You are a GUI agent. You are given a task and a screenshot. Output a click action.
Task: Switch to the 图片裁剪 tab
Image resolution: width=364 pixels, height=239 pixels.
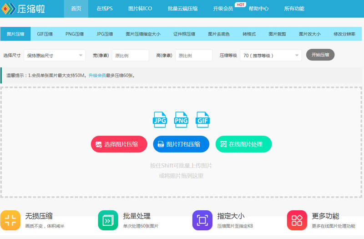pos(277,34)
